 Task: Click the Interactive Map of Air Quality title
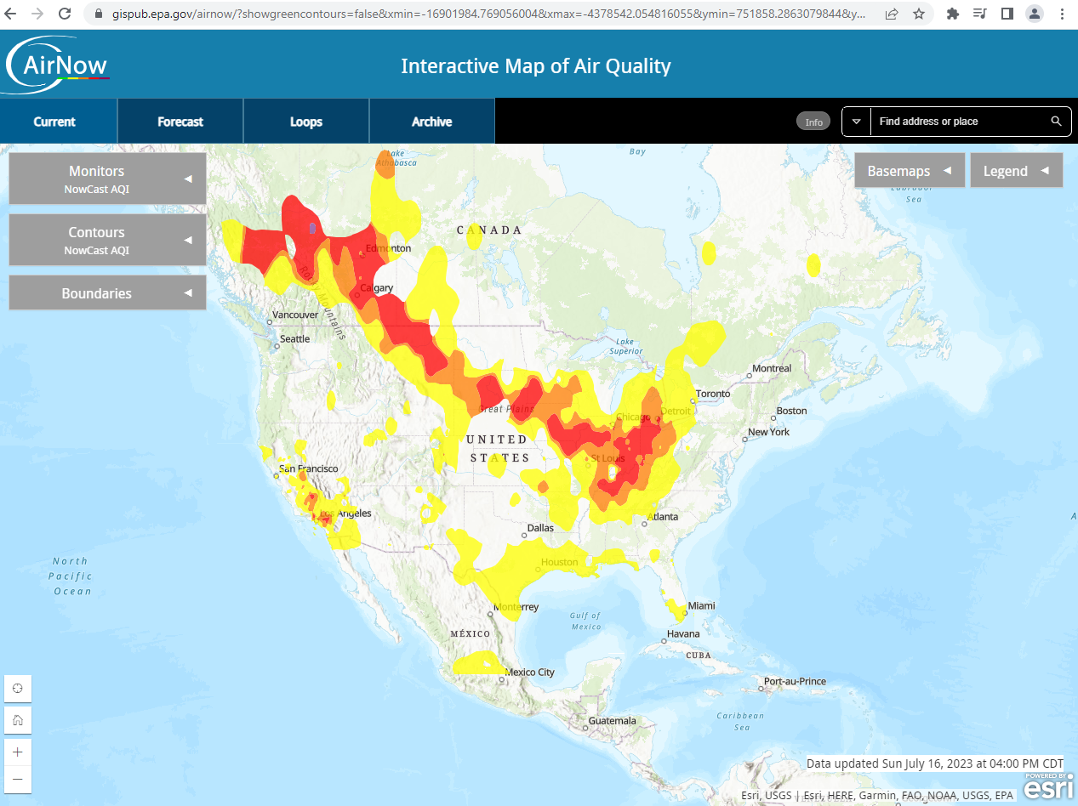tap(536, 65)
